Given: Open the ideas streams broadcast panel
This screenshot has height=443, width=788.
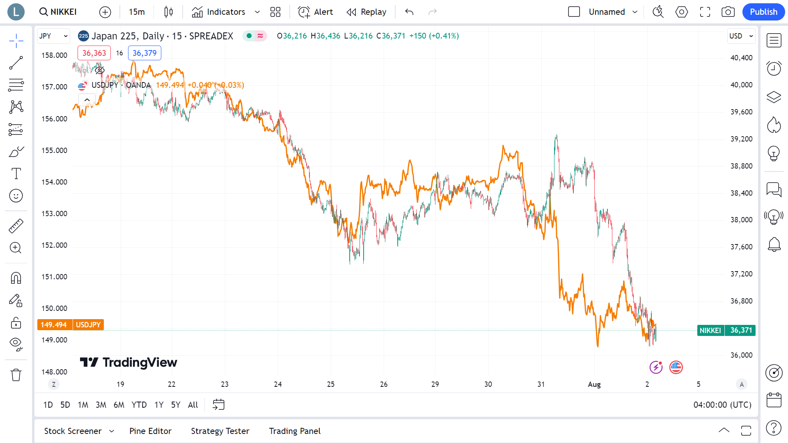Looking at the screenshot, I should (774, 217).
